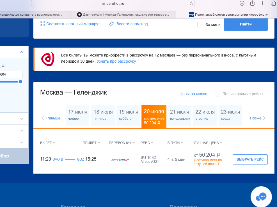The image size is (277, 207).
Task: Select the 19 июля date tab
Action: tap(129, 116)
